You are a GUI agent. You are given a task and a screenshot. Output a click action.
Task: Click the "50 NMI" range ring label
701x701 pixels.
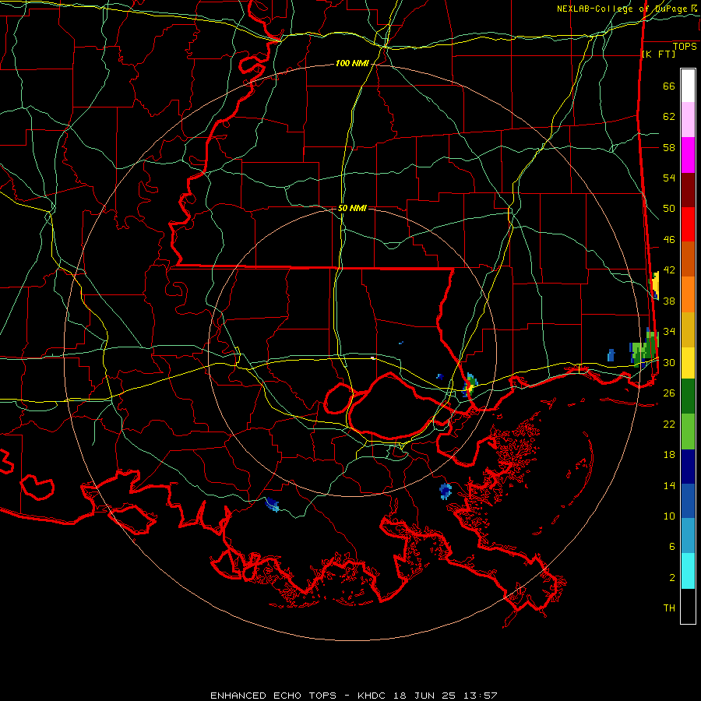pyautogui.click(x=352, y=208)
